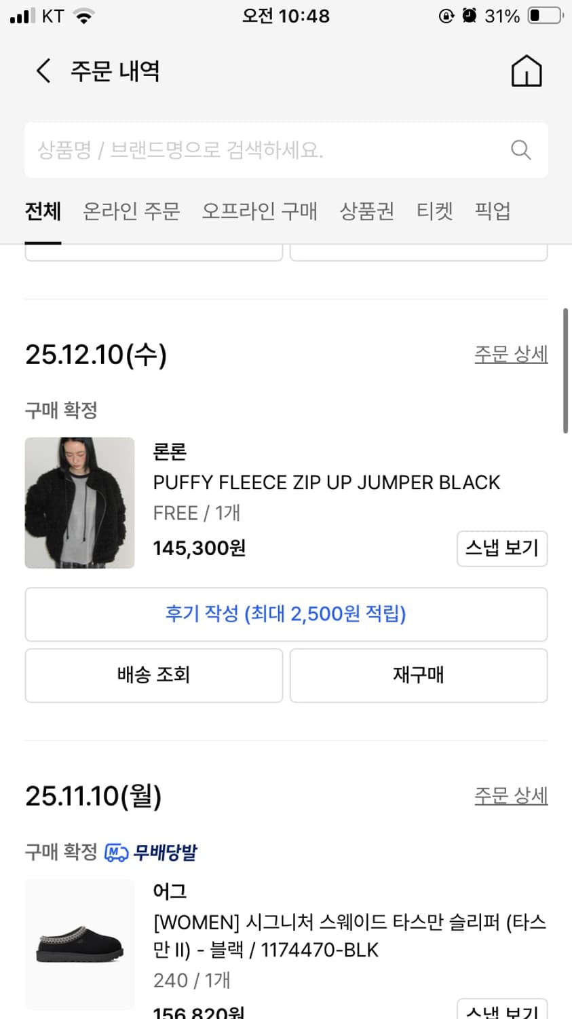This screenshot has width=572, height=1019.
Task: Open the PUFFY FLEECE jumper product thumbnail
Action: click(x=79, y=503)
